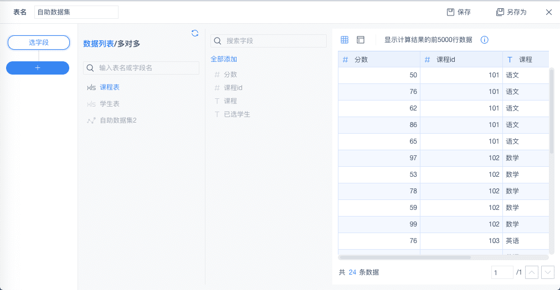560x290 pixels.
Task: Switch to table grid view icon
Action: 345,40
